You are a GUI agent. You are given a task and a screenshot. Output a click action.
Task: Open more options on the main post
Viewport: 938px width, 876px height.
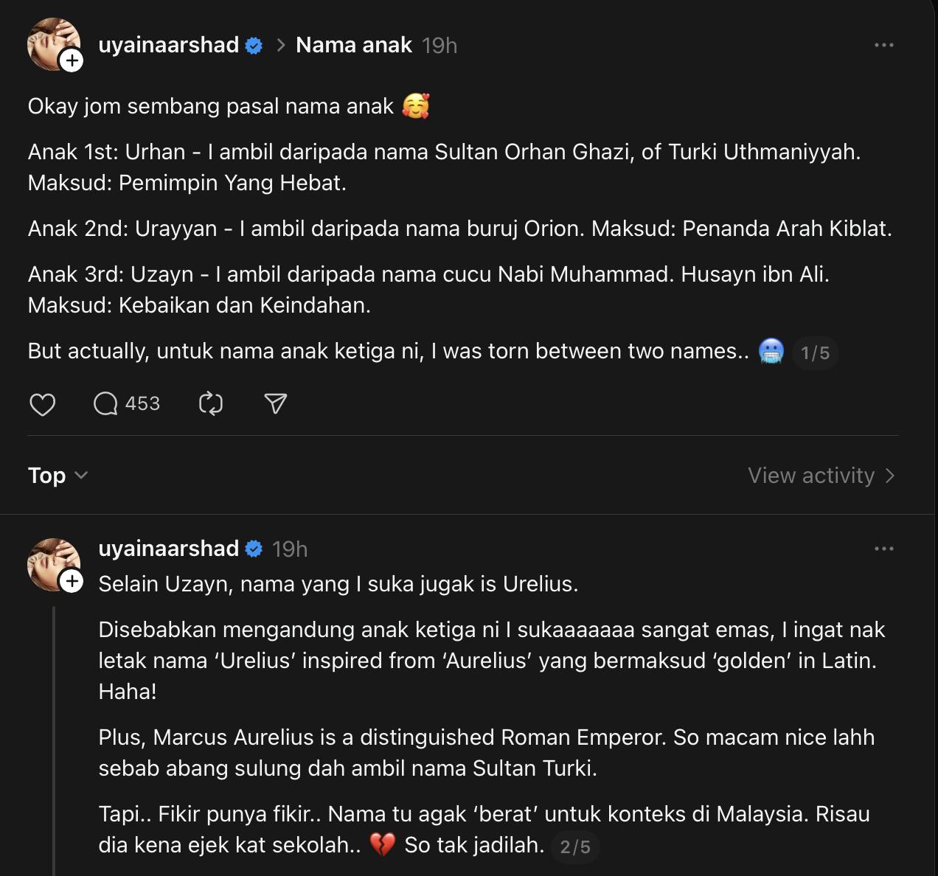(883, 45)
